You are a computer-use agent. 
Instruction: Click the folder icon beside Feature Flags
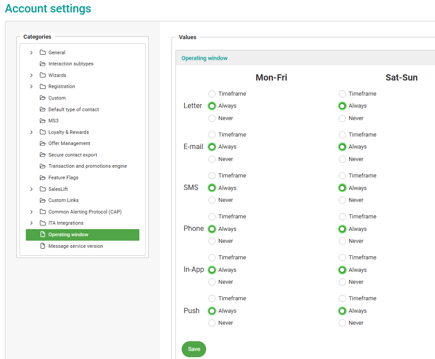pyautogui.click(x=43, y=177)
